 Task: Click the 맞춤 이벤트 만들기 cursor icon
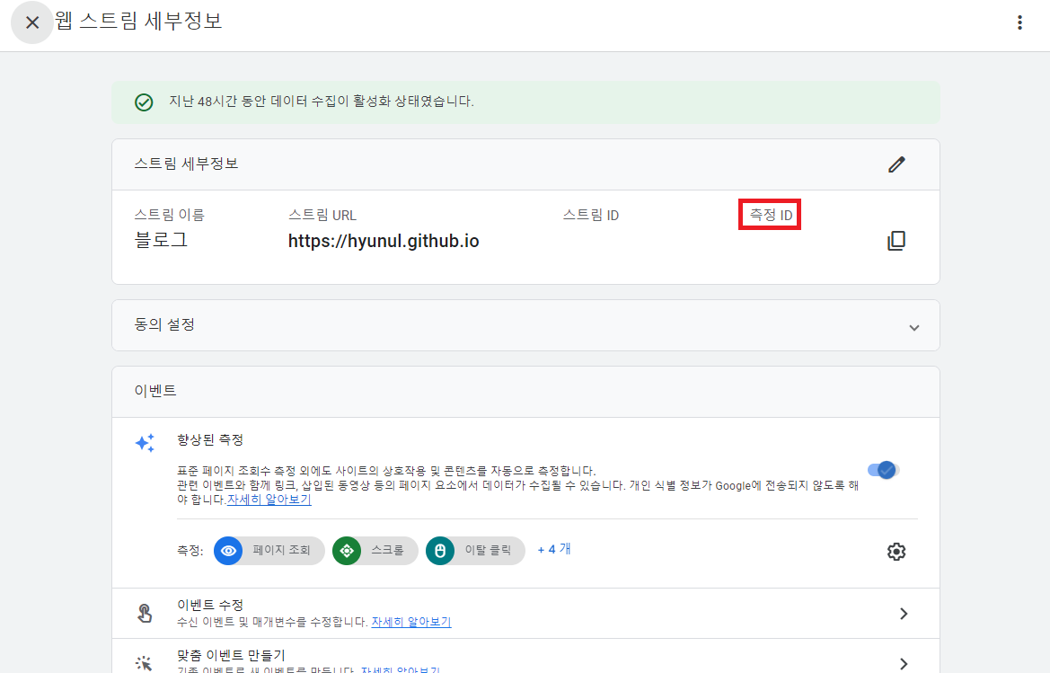(145, 663)
